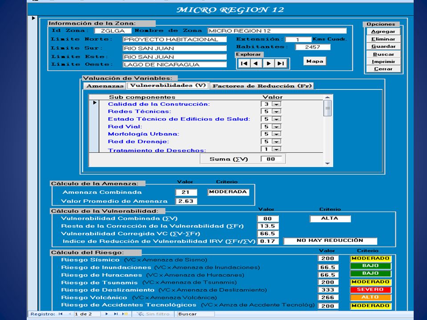Switch to the Amenazas tab

105,86
